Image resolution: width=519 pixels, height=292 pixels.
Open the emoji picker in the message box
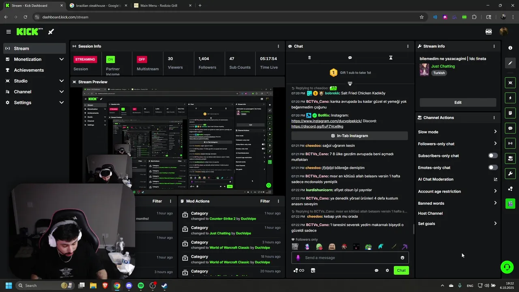[x=402, y=258]
